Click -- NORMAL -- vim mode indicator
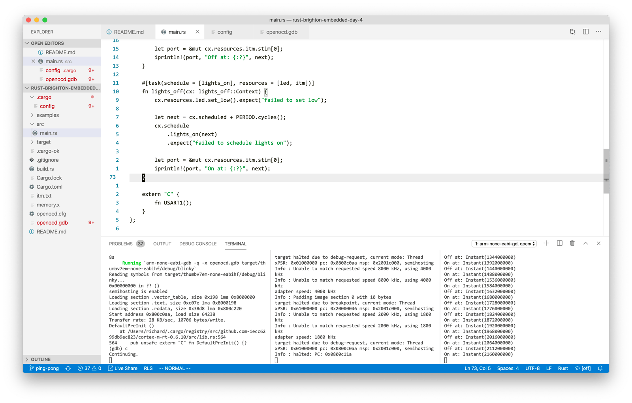This screenshot has width=632, height=403. click(x=175, y=368)
